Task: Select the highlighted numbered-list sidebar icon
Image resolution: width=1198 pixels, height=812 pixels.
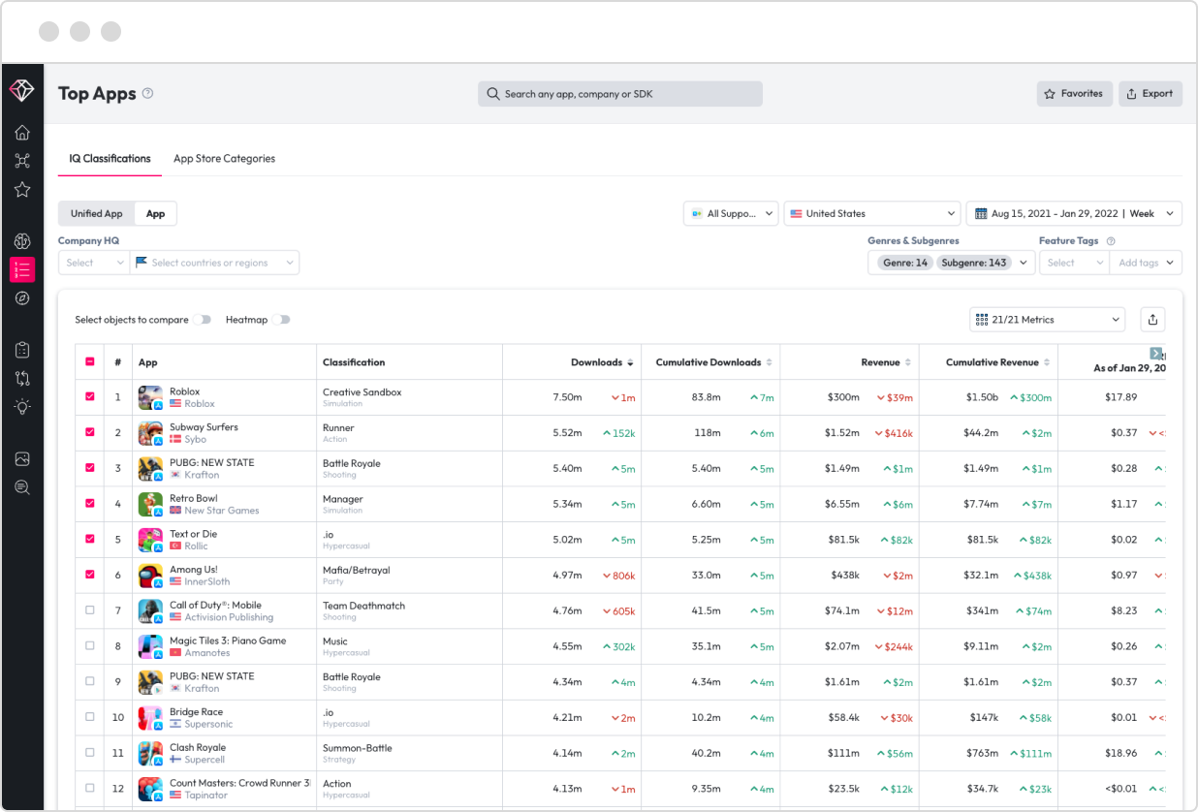Action: click(x=21, y=269)
